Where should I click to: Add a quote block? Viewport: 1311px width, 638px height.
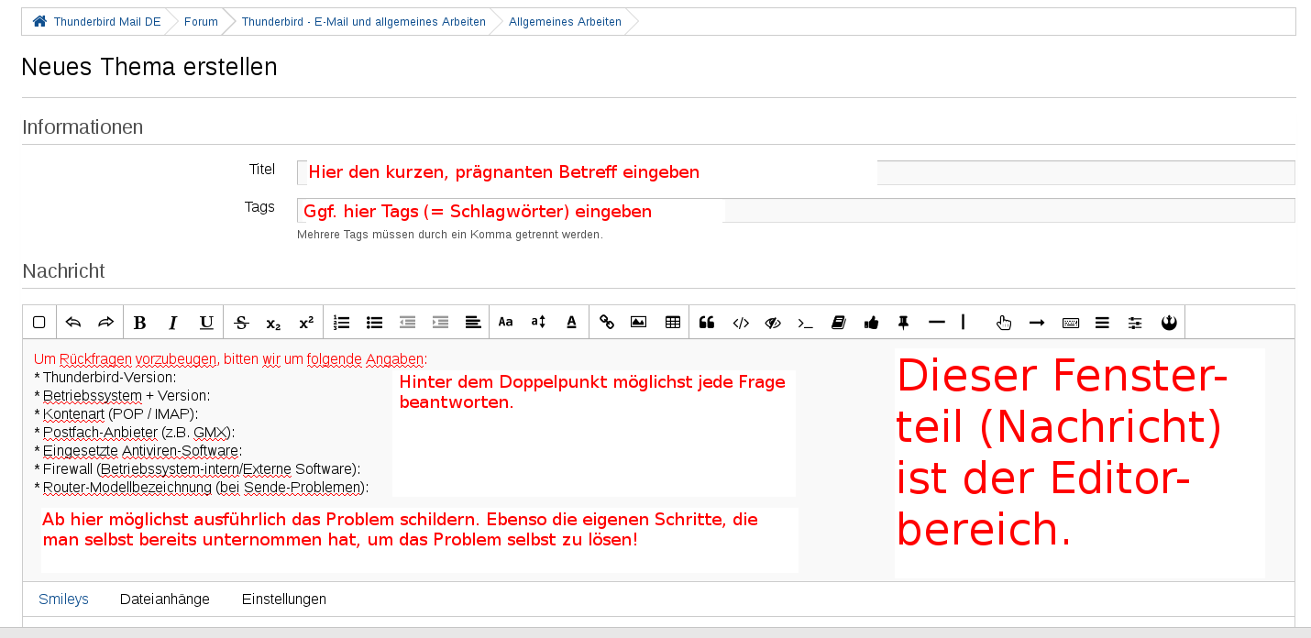[x=706, y=322]
